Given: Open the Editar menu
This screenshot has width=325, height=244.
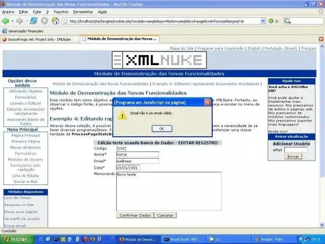Looking at the screenshot, I should coord(23,12).
